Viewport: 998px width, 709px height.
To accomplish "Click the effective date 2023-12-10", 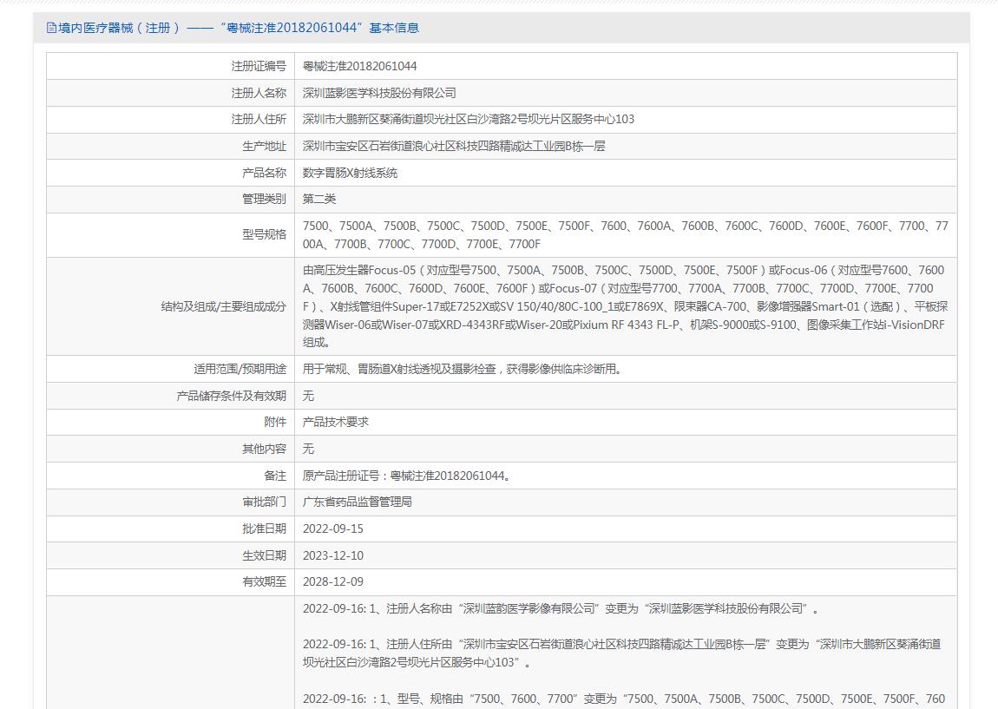I will [332, 555].
